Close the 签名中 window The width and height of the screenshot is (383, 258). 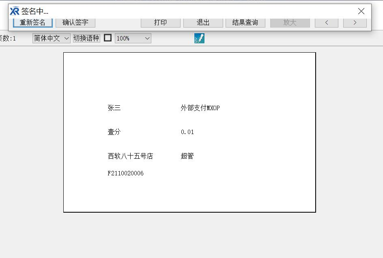click(361, 11)
